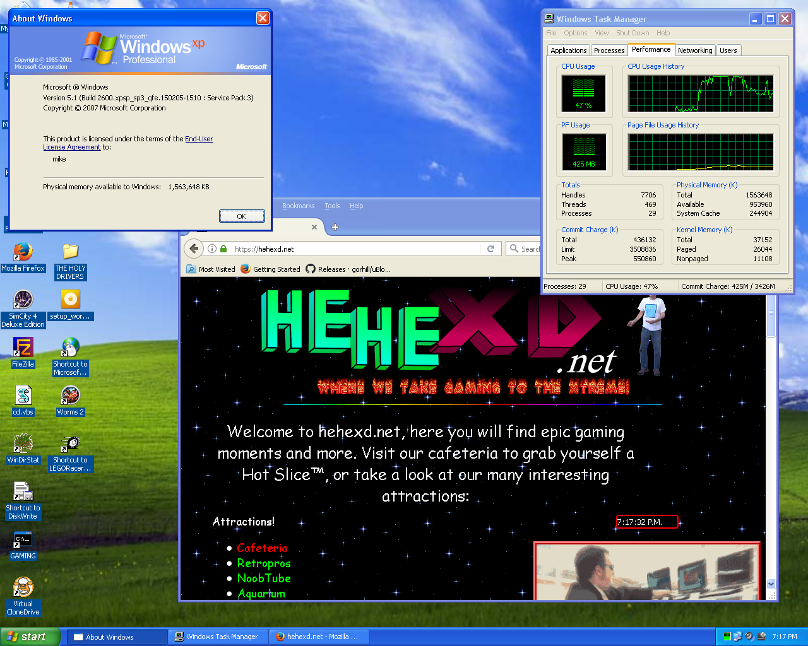The width and height of the screenshot is (808, 646).
Task: Switch to hehexd.net Mozilla taskbar button
Action: 319,637
